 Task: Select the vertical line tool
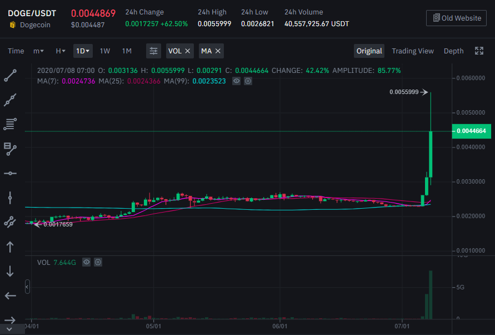pyautogui.click(x=10, y=198)
